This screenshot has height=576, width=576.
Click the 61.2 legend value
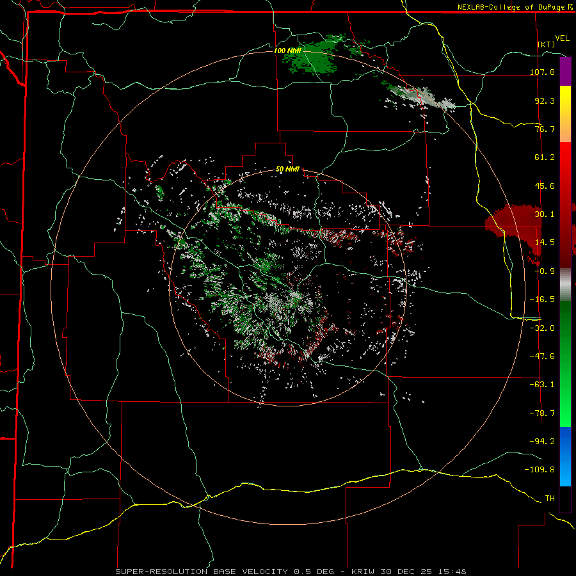tap(545, 157)
